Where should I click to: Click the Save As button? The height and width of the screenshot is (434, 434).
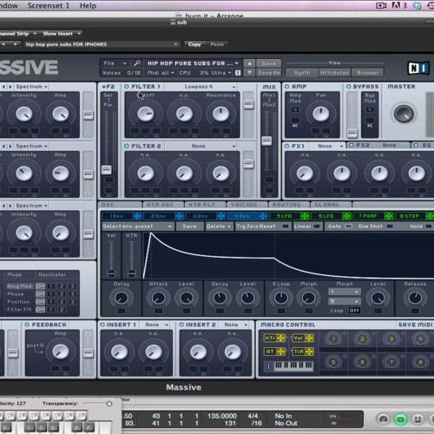[268, 72]
